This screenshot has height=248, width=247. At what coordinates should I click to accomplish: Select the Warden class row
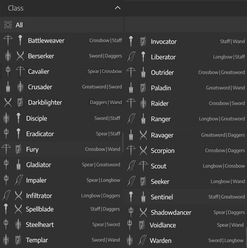click(x=186, y=241)
